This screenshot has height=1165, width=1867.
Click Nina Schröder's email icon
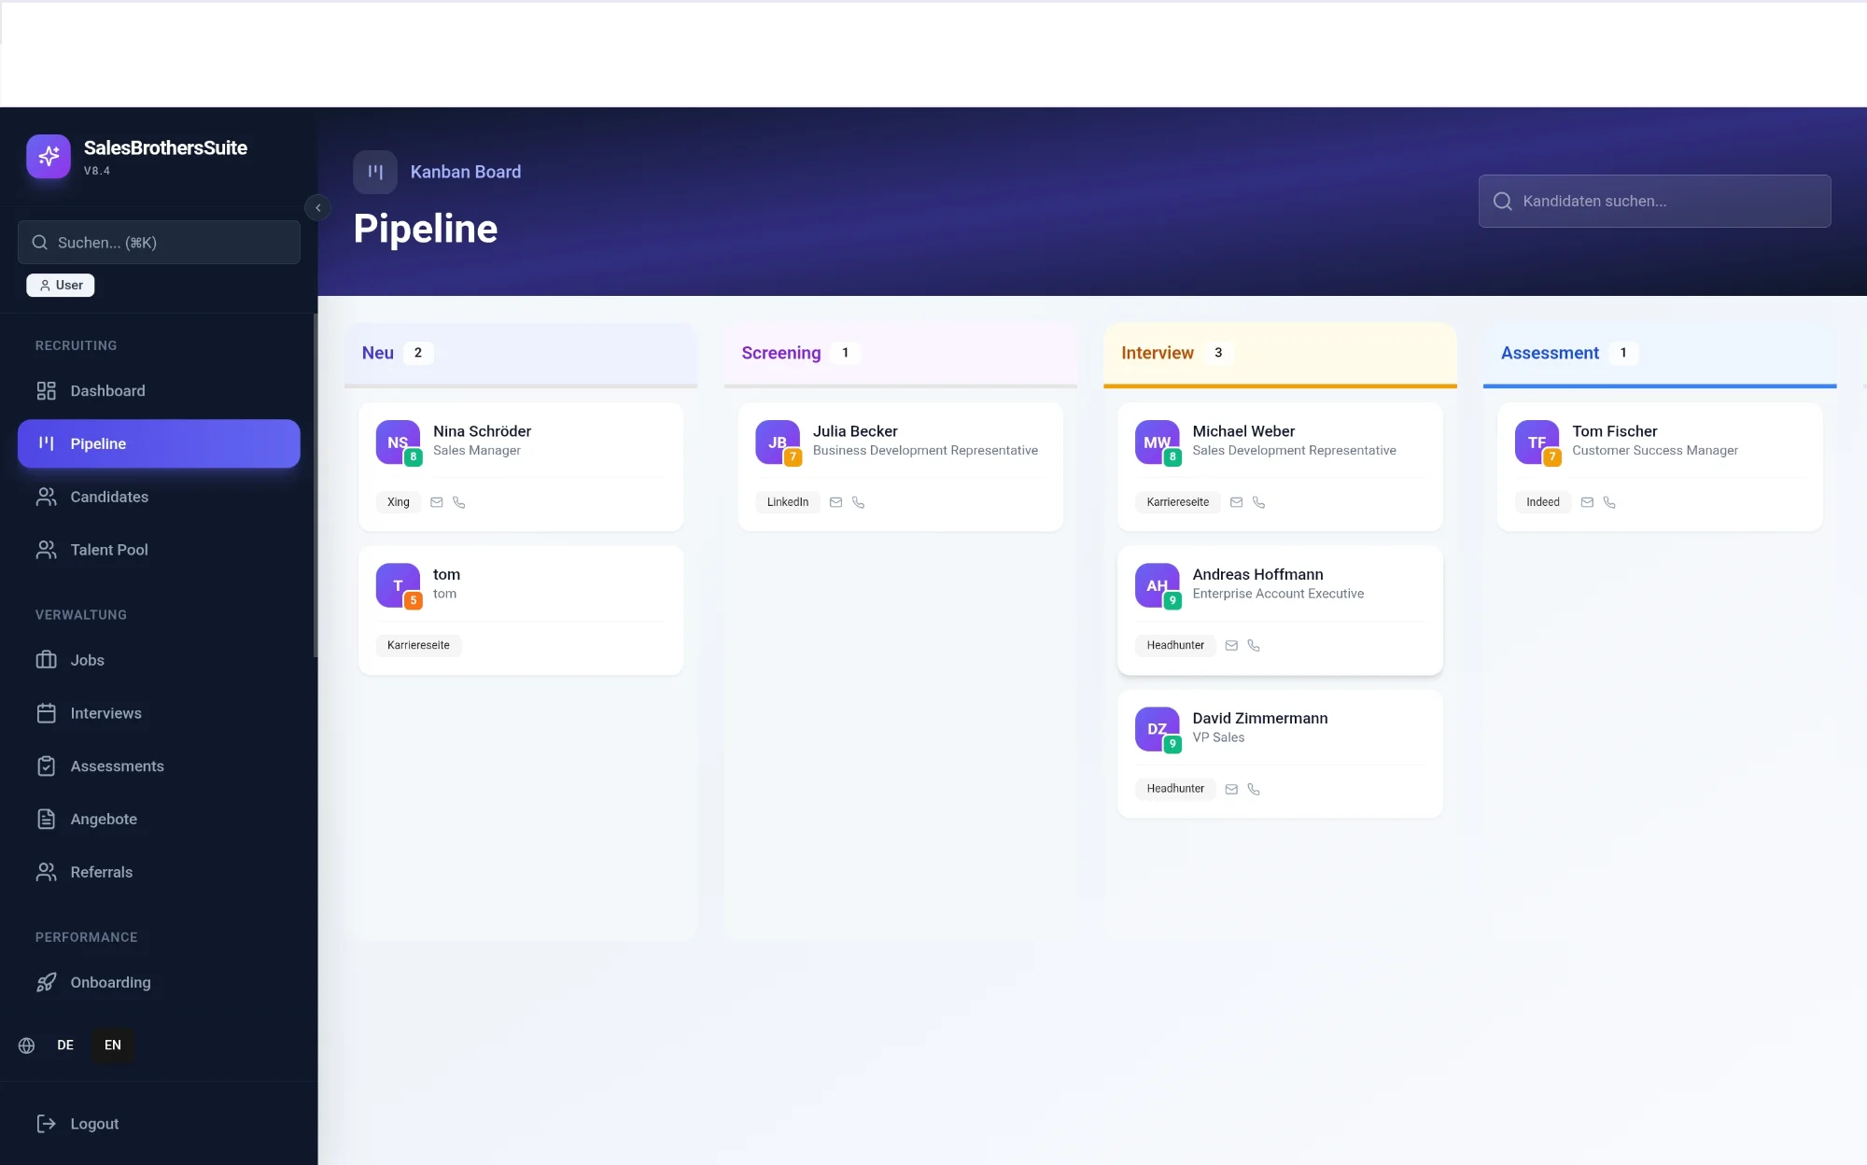[436, 502]
